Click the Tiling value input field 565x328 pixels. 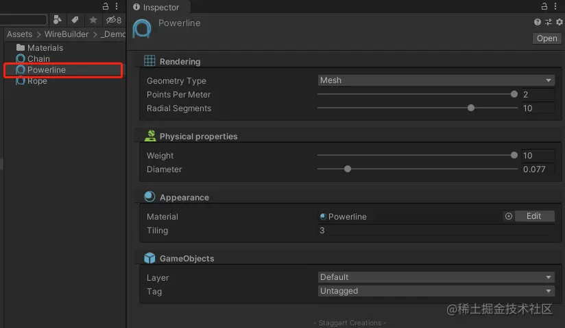pyautogui.click(x=436, y=231)
